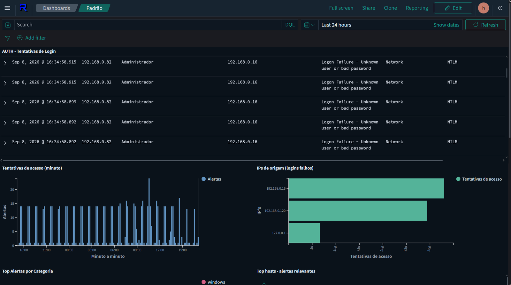Open the Share menu
Image resolution: width=511 pixels, height=285 pixels.
369,8
